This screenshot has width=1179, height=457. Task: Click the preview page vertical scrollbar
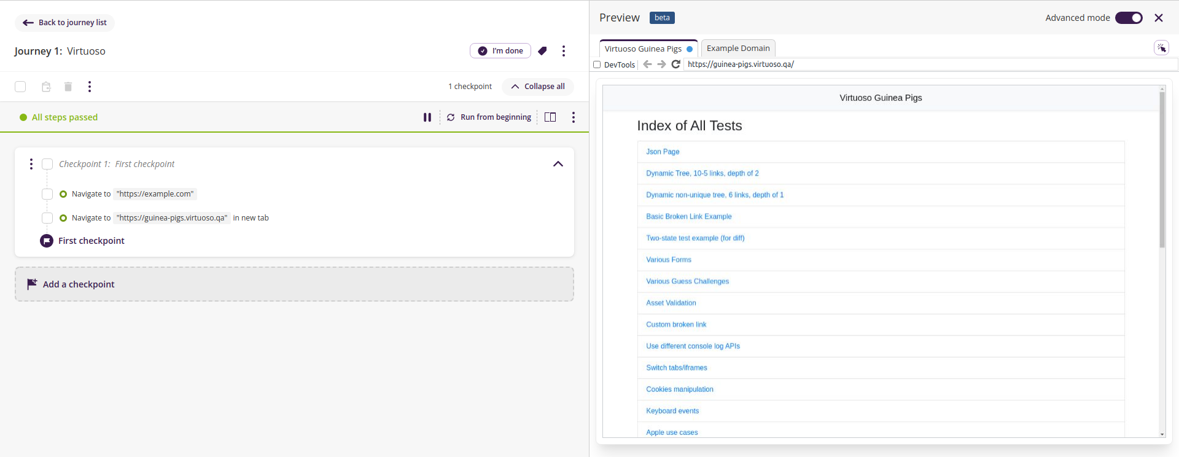coord(1162,170)
